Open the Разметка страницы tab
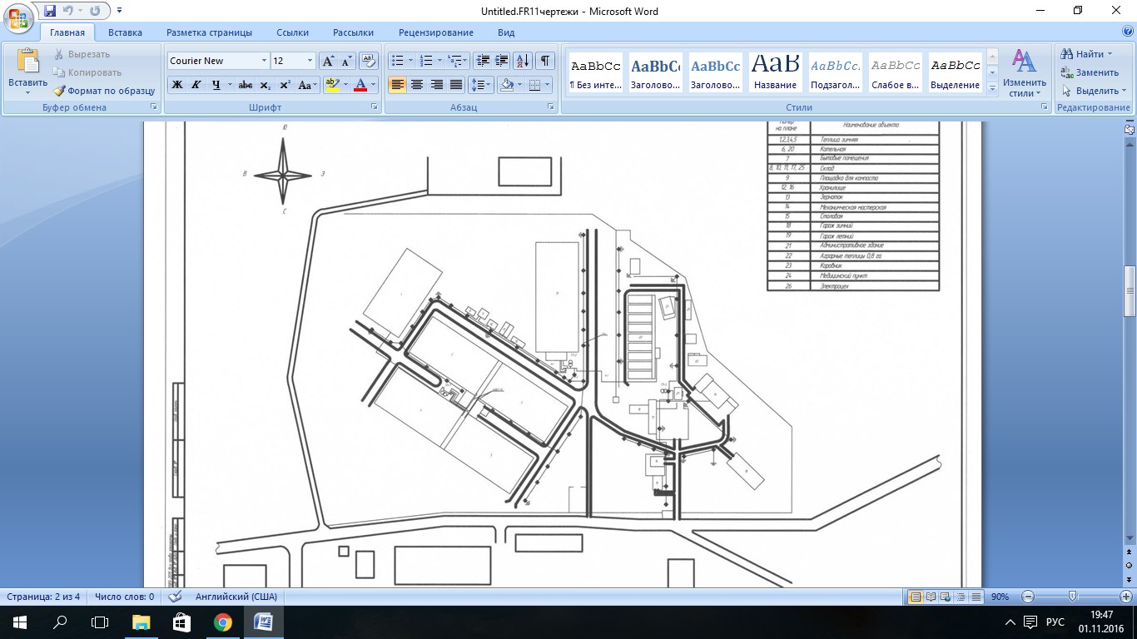Screen dimensions: 1137x639 click(x=209, y=32)
